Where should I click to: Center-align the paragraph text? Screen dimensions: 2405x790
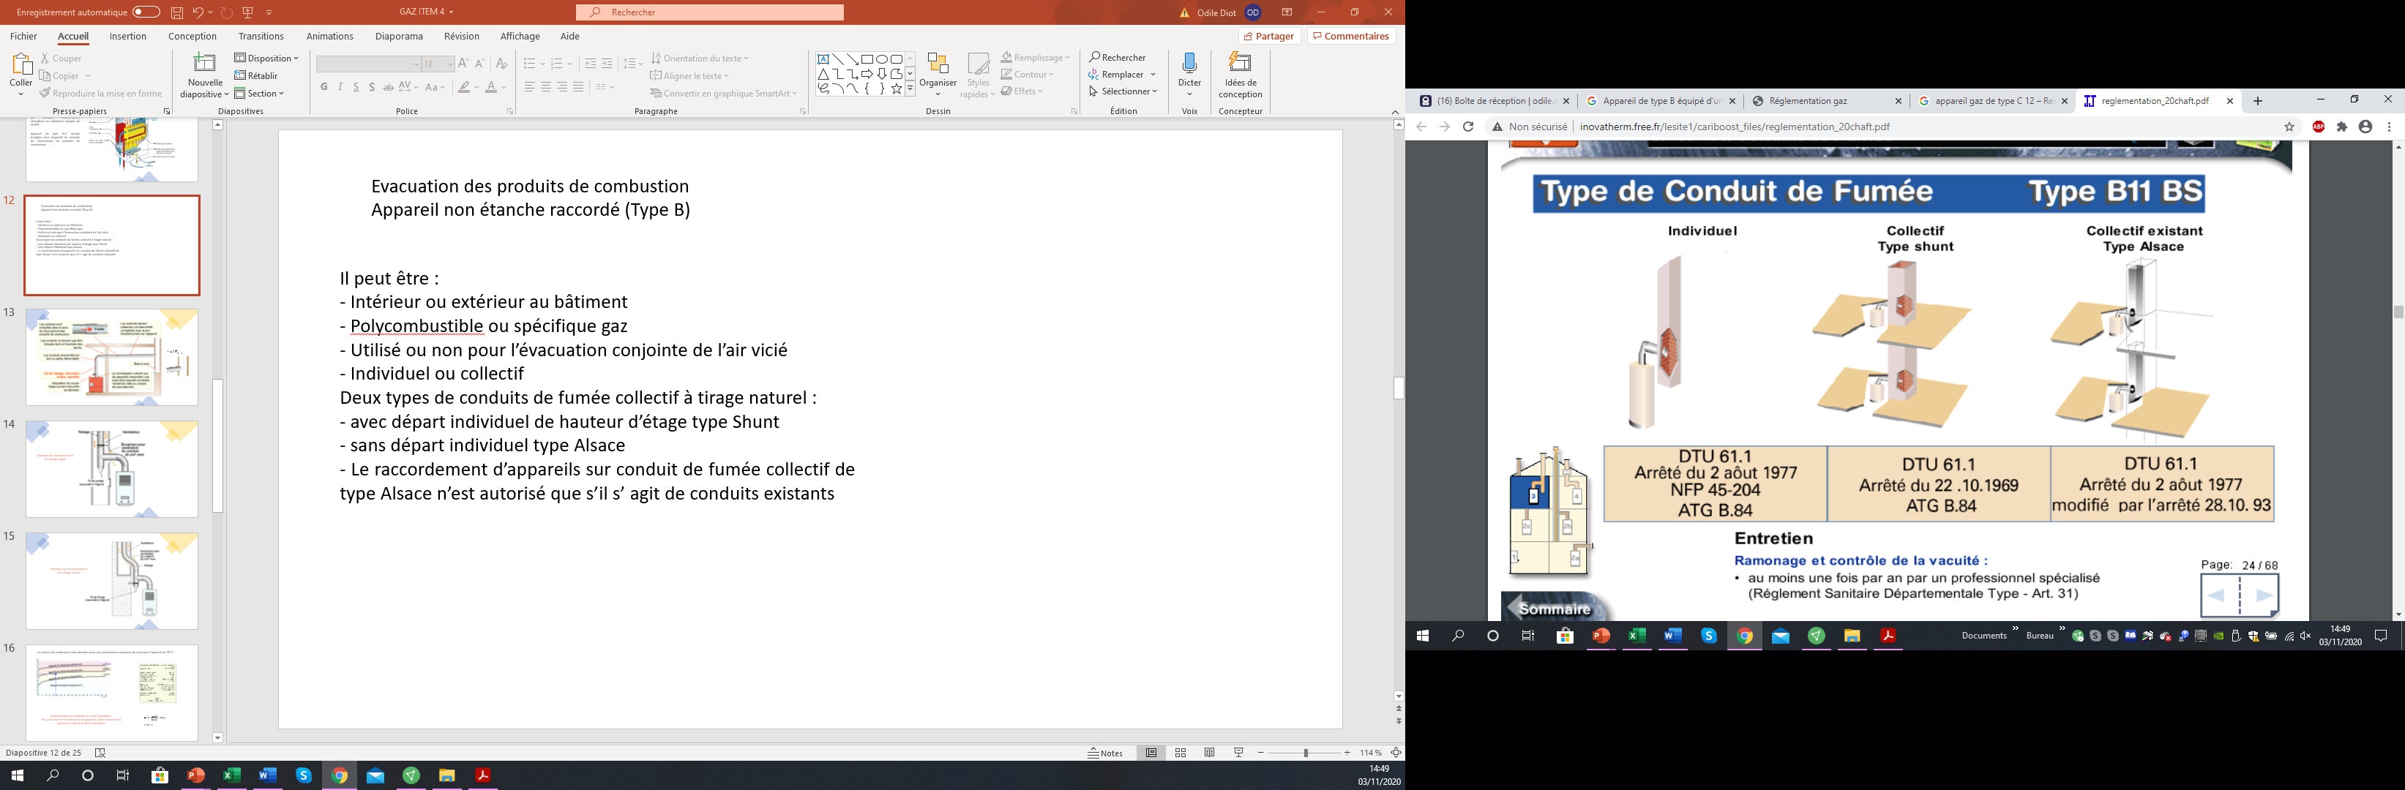(x=546, y=87)
